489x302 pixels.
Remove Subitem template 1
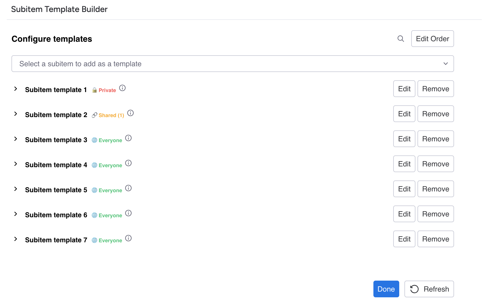(436, 89)
